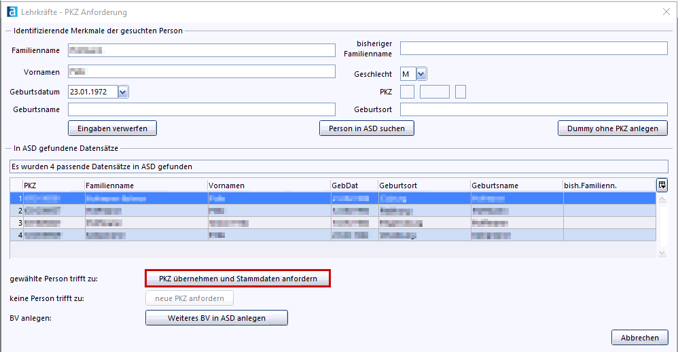
Task: Click 'PKZ übernehmen und Stammdaten anfordern'
Action: (x=238, y=279)
